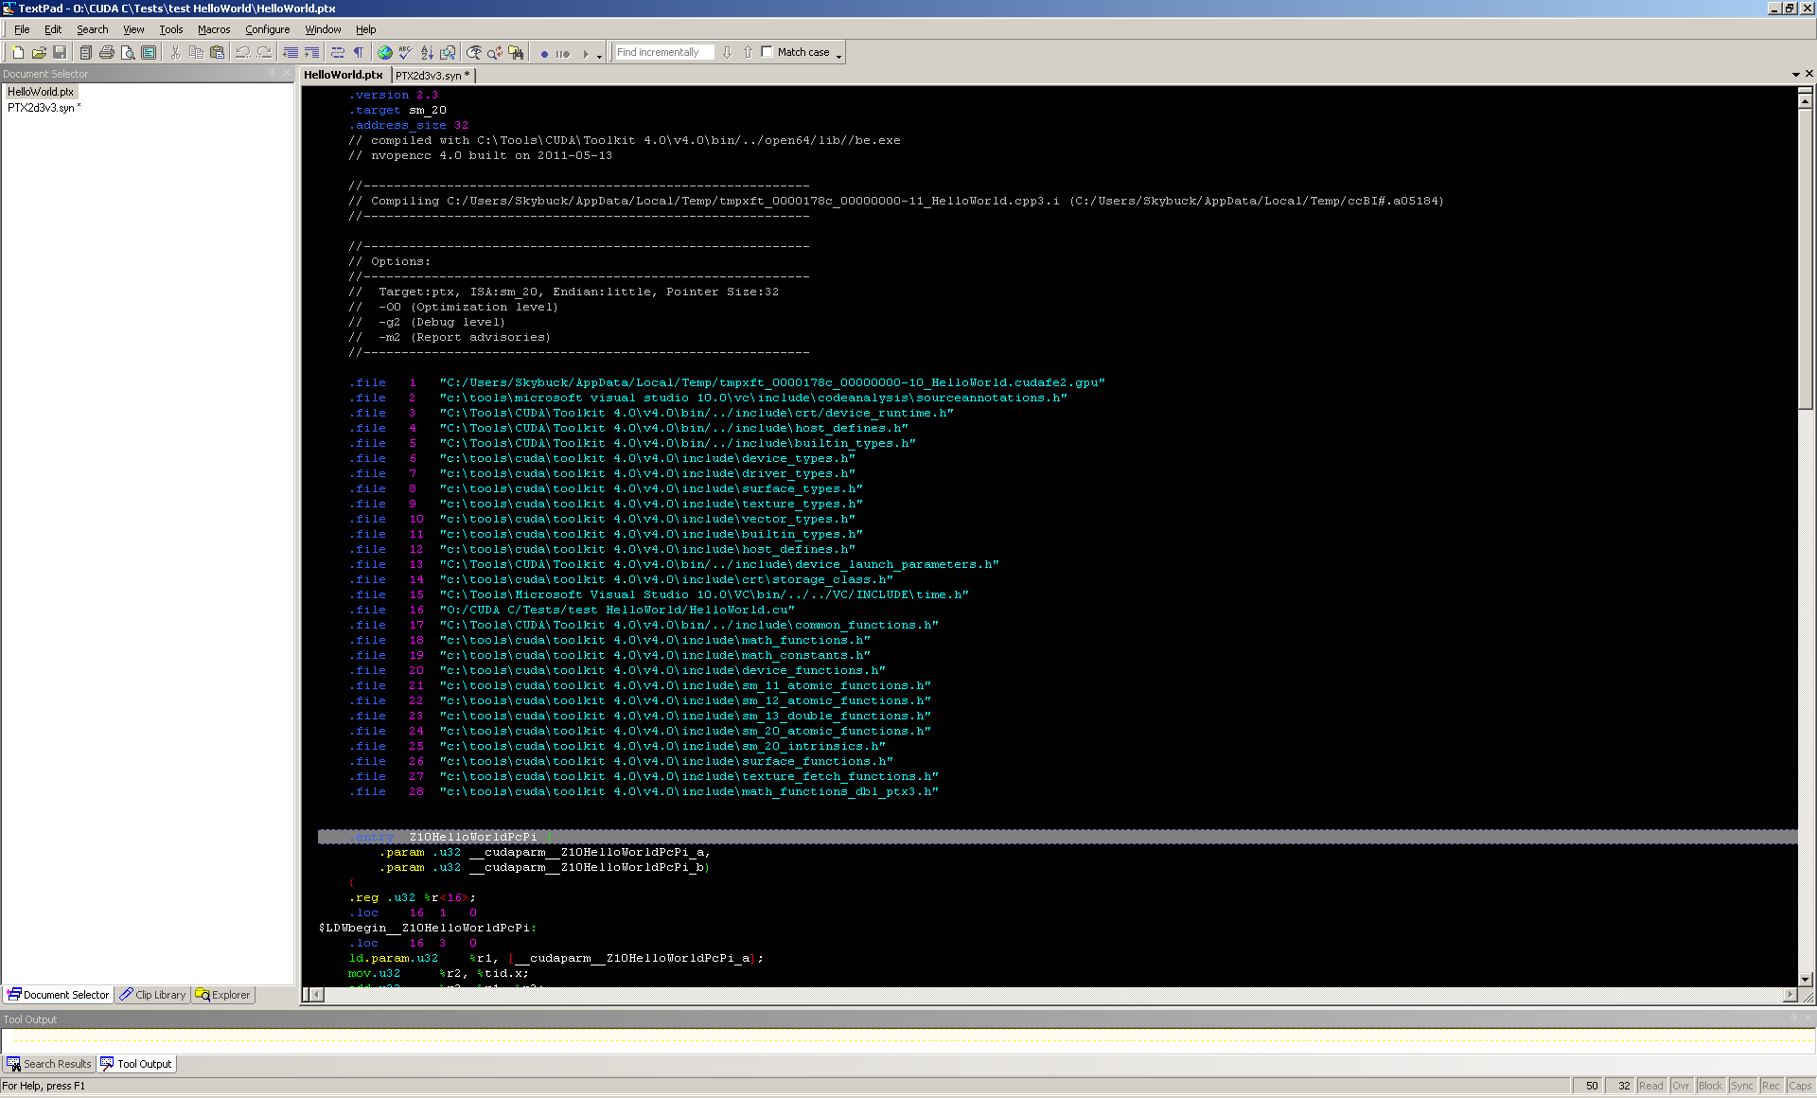This screenshot has height=1098, width=1817.
Task: Enable the Match case checkbox
Action: [767, 52]
